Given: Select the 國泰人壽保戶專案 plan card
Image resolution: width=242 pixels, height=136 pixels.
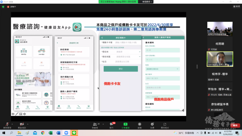Looking at the screenshot, I should [x=74, y=94].
